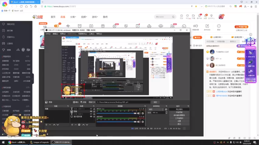Open the OBS 视图(V) menu

63,34
